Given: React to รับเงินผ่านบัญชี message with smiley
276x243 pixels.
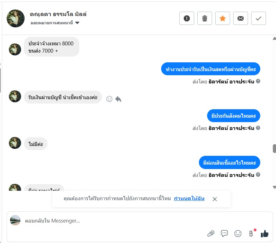Looking at the screenshot, I should tap(109, 99).
